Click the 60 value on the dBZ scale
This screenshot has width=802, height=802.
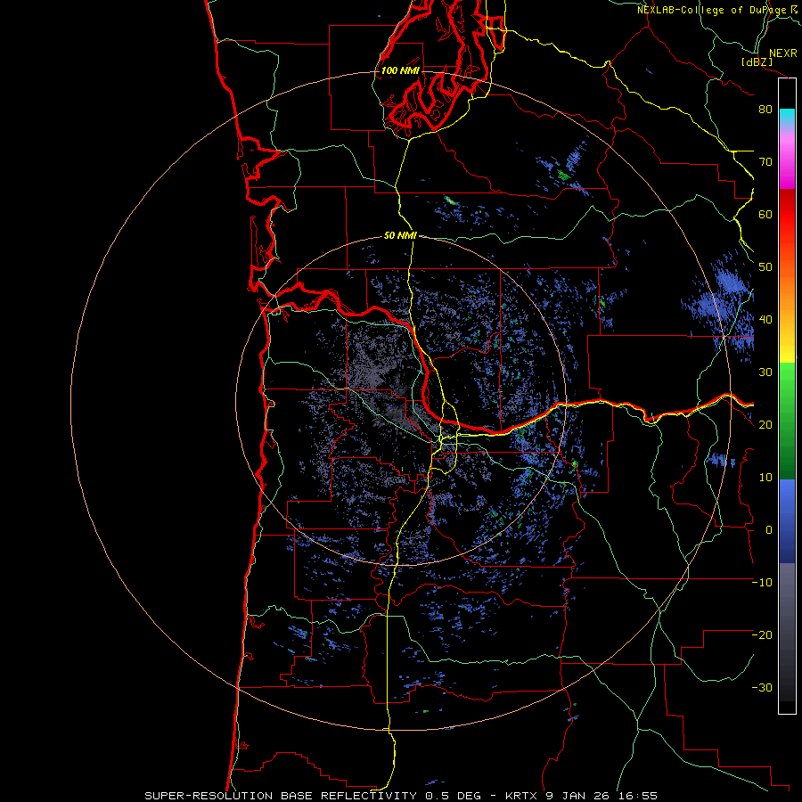(765, 214)
